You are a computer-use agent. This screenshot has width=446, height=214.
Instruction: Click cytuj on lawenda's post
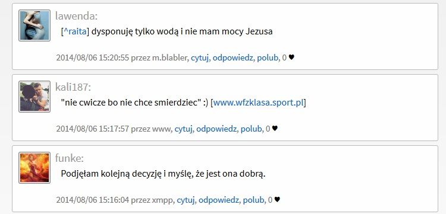[x=200, y=58]
